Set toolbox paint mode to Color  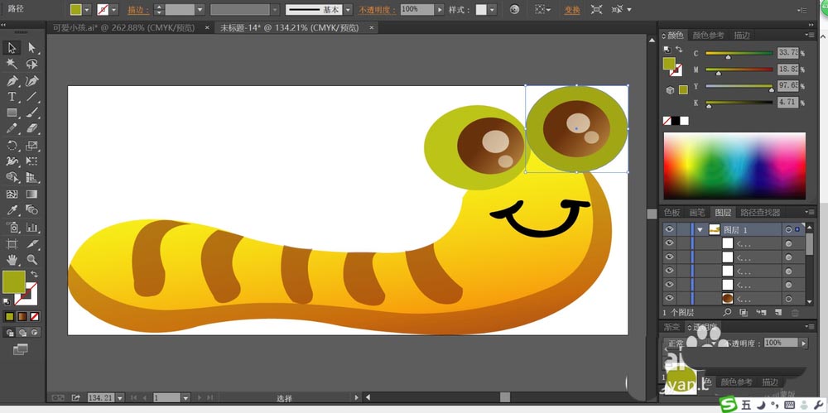(9, 316)
